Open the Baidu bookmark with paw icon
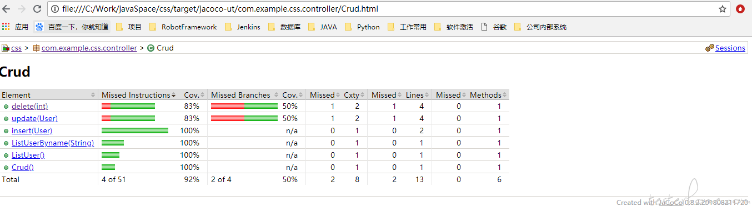Screen dimensions: 752x216 click(x=72, y=27)
